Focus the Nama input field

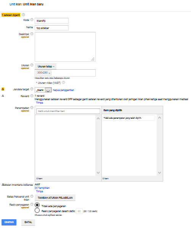[51, 28]
